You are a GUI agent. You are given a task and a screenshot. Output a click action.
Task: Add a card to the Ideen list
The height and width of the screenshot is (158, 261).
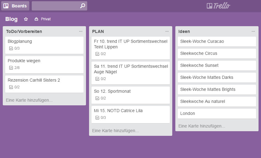202,126
